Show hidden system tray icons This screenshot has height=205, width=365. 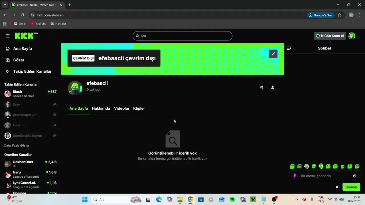297,199
